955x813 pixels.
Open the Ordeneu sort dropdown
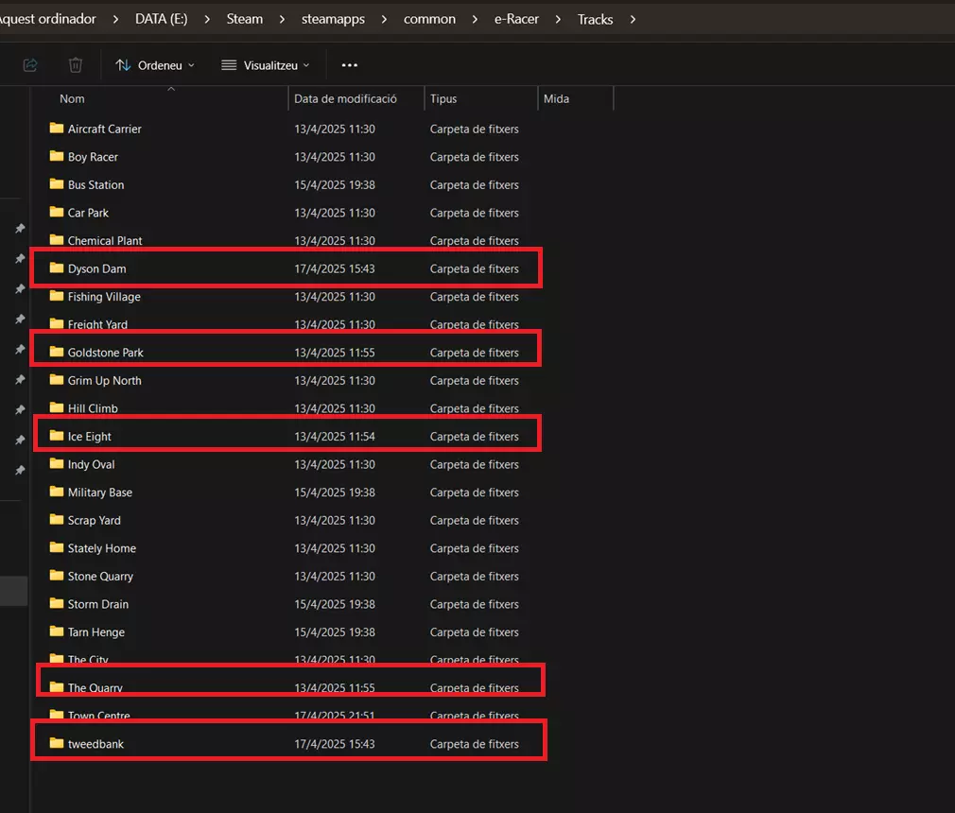click(154, 65)
